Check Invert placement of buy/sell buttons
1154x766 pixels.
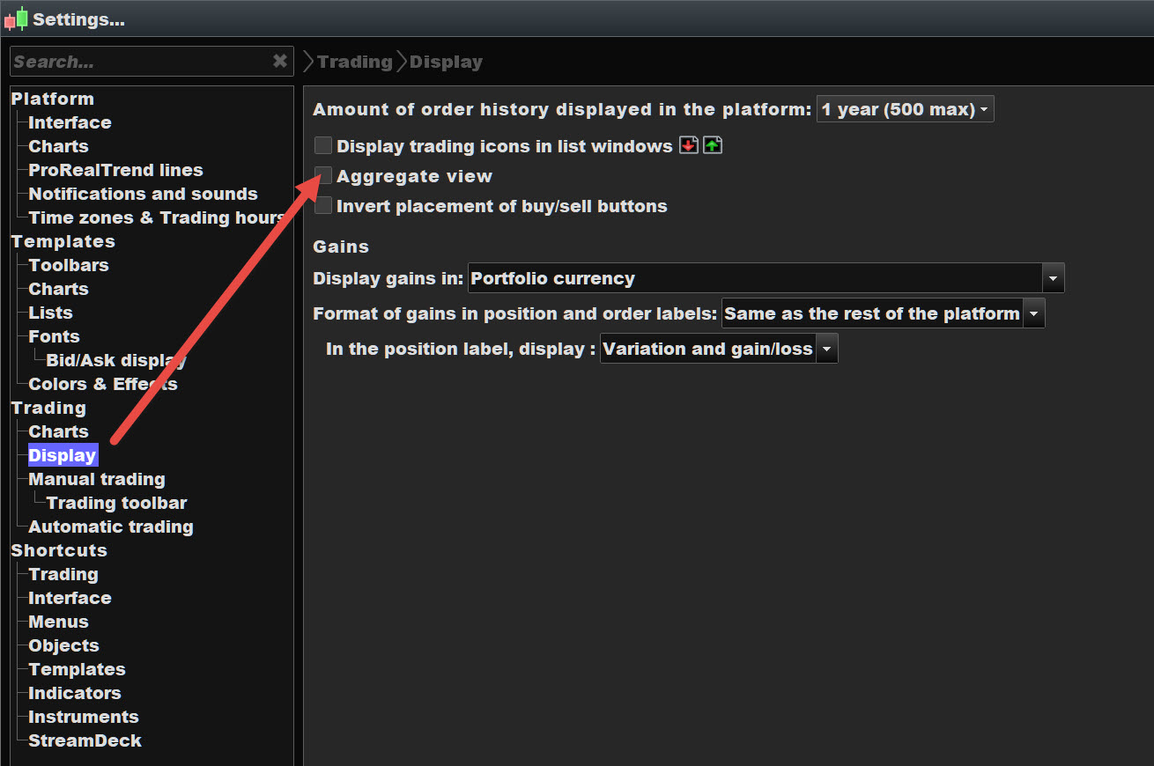click(323, 206)
